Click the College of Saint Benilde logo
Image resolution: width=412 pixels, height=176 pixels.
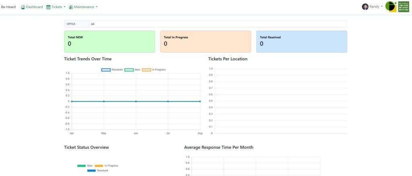[x=404, y=6]
